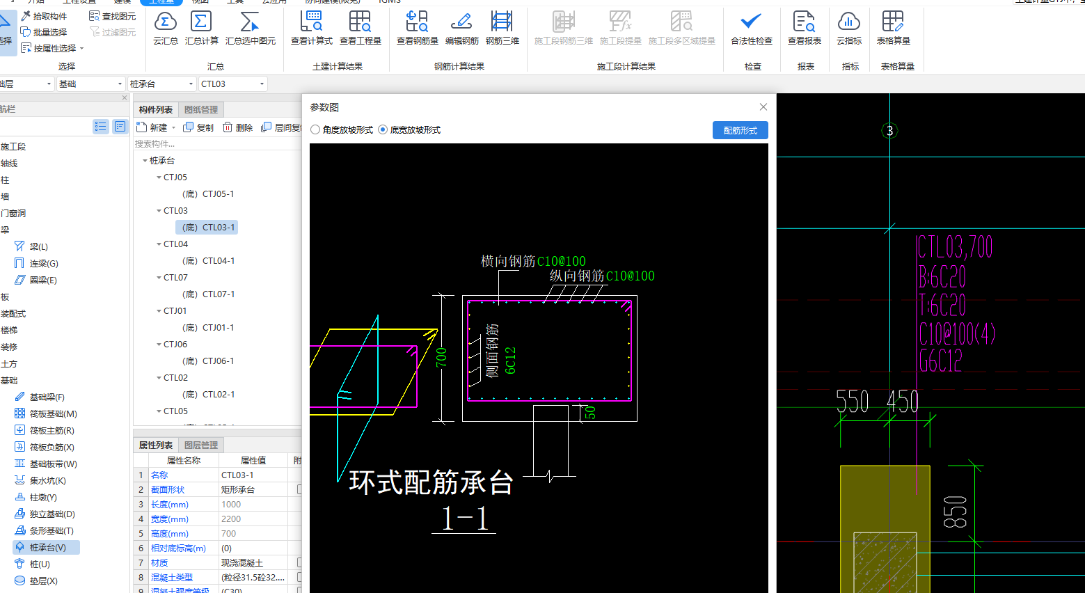Screen dimensions: 1085x593
Task: Click 复制 to copy the component
Action: point(198,127)
